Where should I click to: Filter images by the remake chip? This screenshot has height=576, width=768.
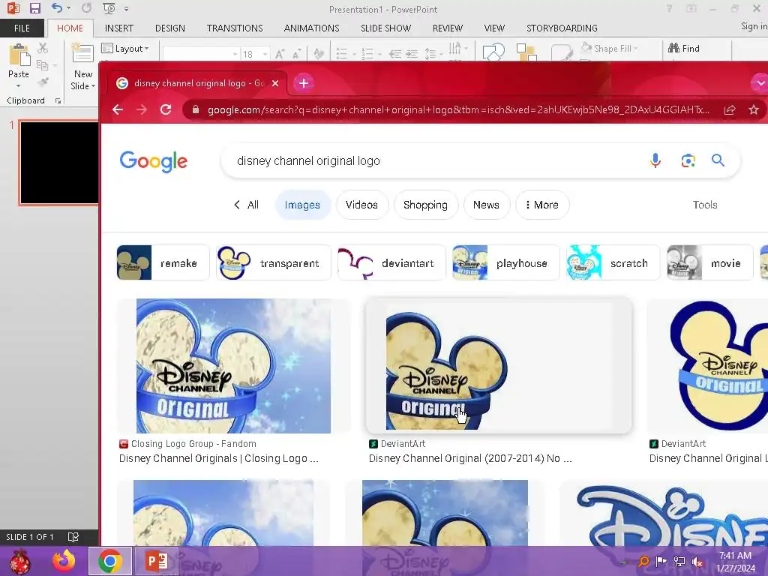tap(163, 262)
